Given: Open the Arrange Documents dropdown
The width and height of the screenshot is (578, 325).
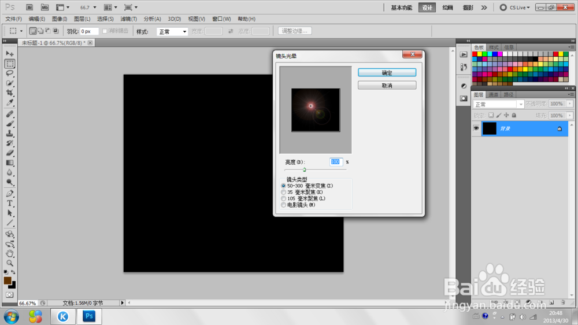Looking at the screenshot, I should (110, 8).
